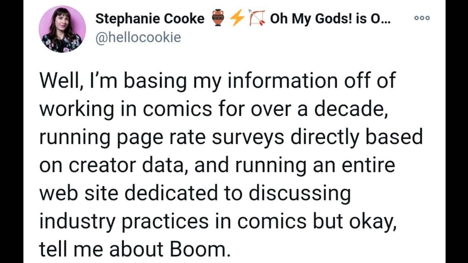This screenshot has height=263, width=468.
Task: Open the Stephanie Cooke display name link
Action: tap(150, 19)
